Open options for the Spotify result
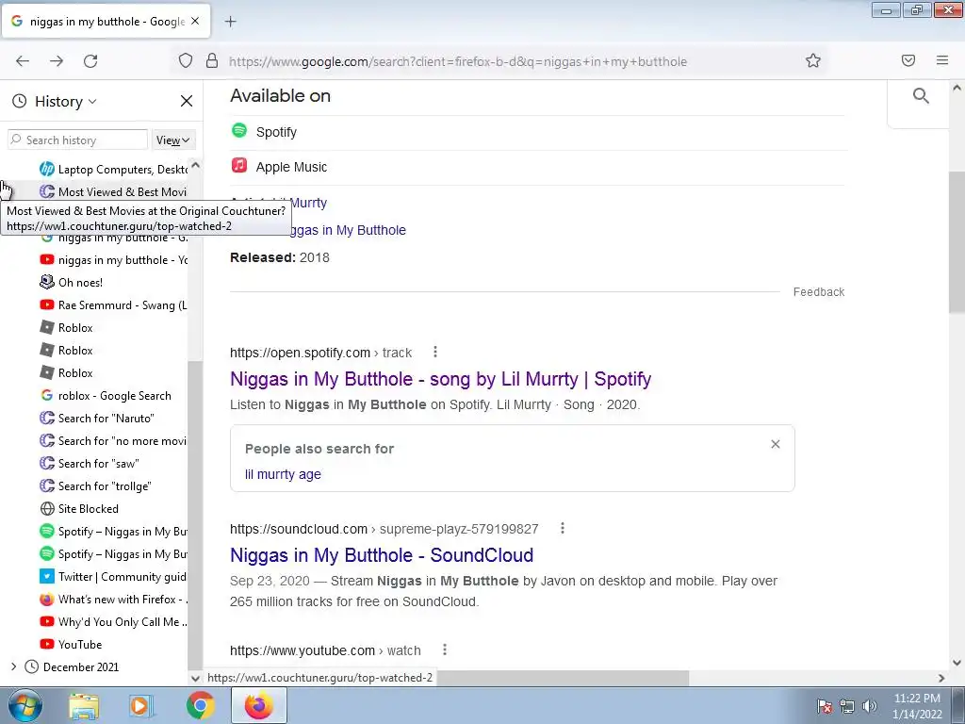 pos(435,353)
